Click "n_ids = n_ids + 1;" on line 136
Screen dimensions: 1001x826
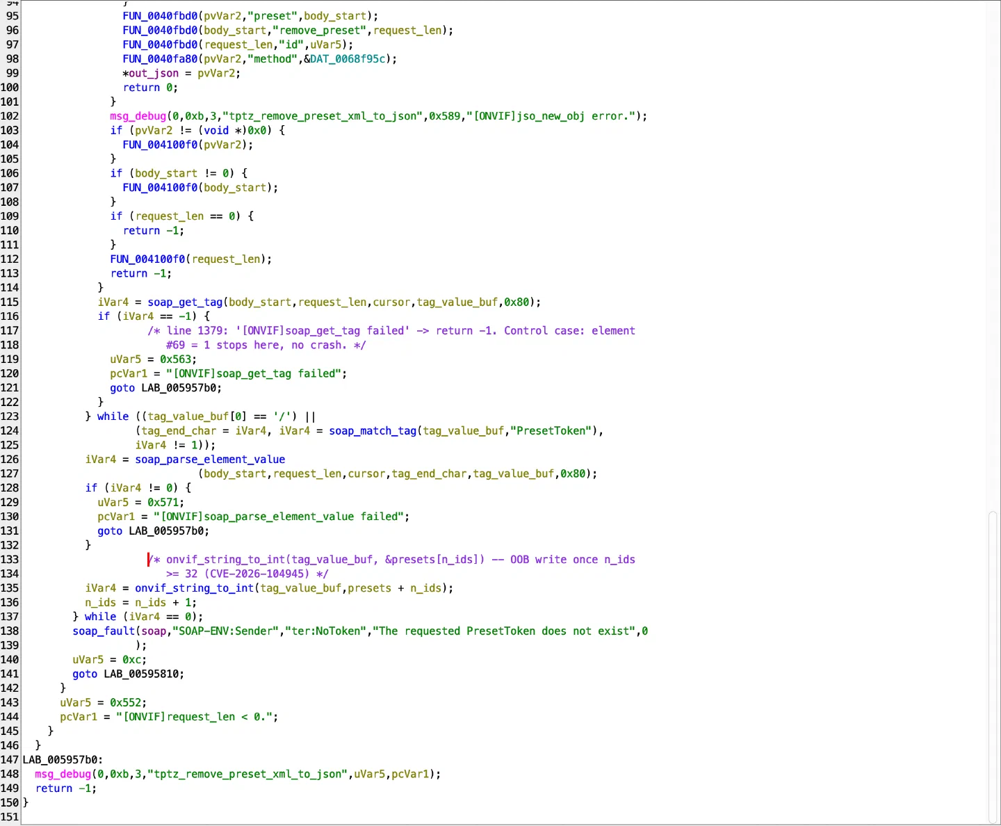(x=141, y=602)
